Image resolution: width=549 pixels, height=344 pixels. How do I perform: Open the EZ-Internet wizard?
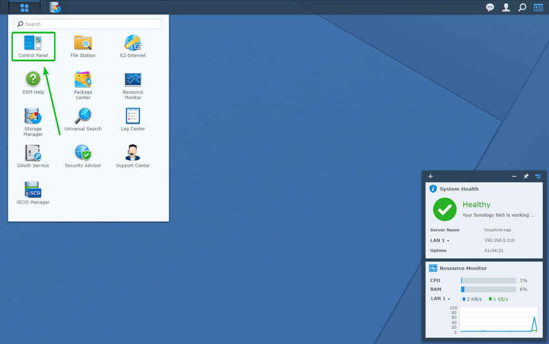coord(132,46)
